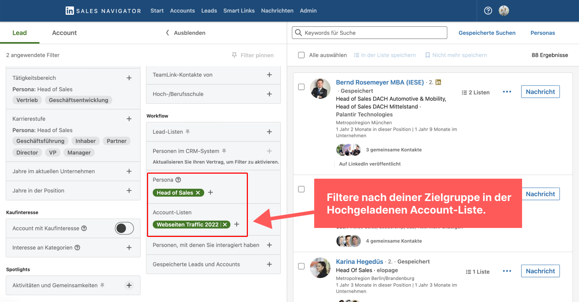Click the Keywords für Suche field
This screenshot has width=579, height=302.
pyautogui.click(x=369, y=33)
